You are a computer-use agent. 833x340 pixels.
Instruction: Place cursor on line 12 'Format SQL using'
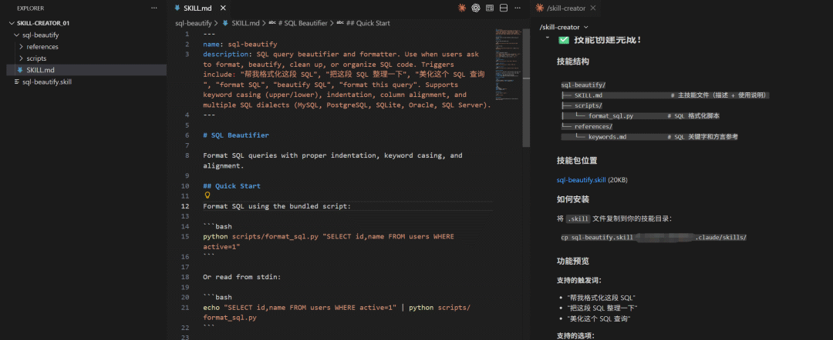click(277, 206)
